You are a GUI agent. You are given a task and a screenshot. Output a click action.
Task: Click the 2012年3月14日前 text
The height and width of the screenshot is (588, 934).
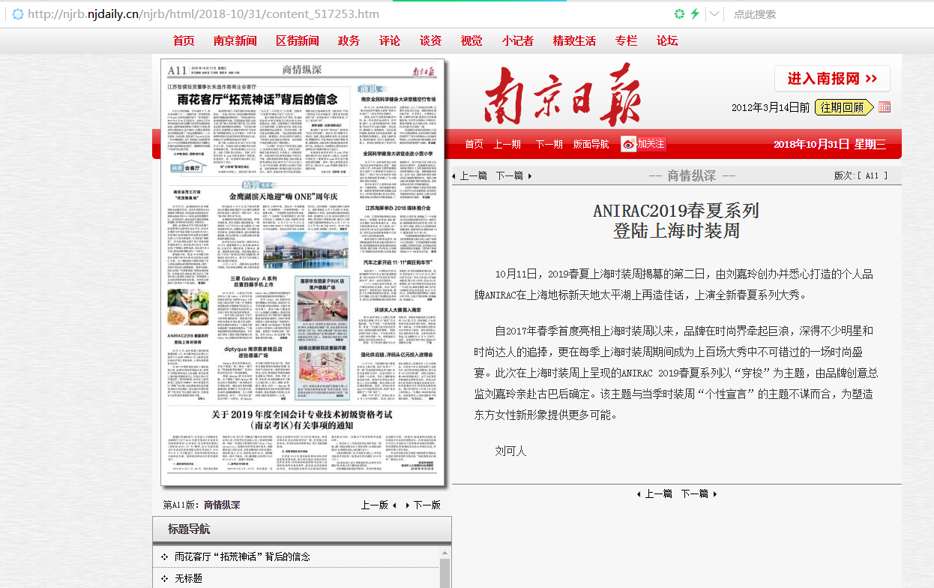click(x=771, y=107)
